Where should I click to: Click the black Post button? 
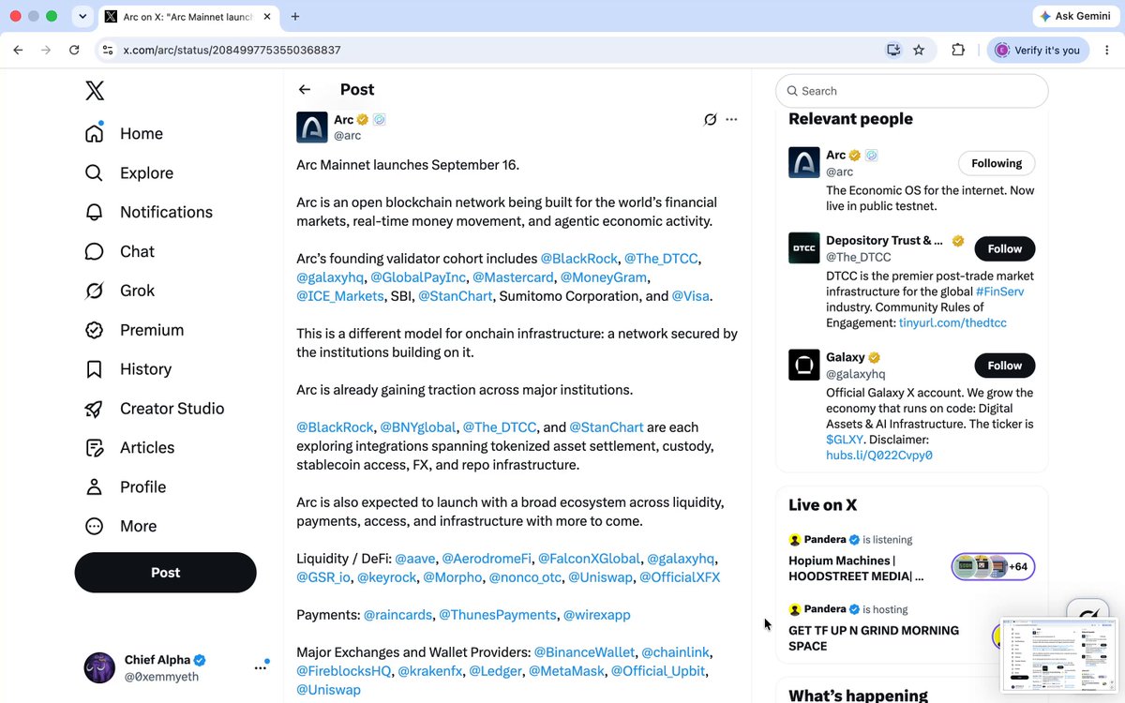tap(165, 573)
